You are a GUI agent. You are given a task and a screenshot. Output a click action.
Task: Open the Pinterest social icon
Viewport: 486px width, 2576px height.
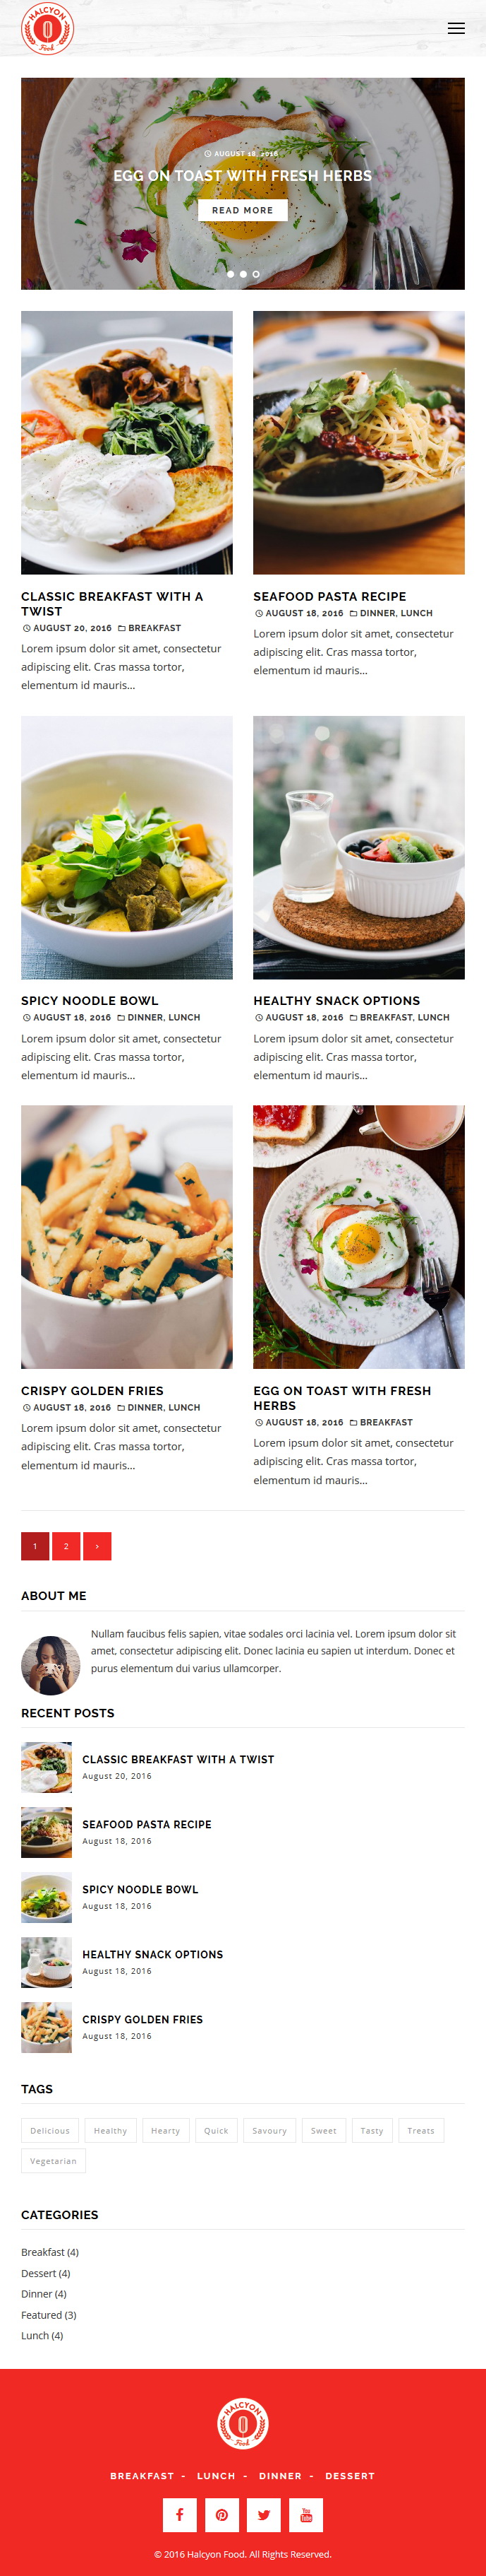pos(221,2514)
